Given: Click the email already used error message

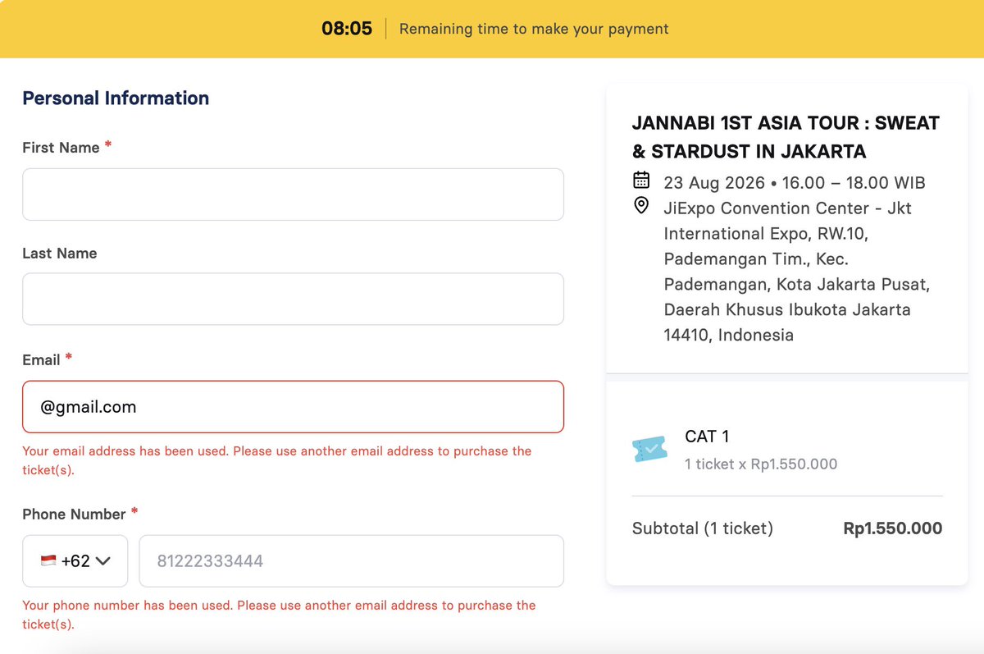Looking at the screenshot, I should (277, 460).
